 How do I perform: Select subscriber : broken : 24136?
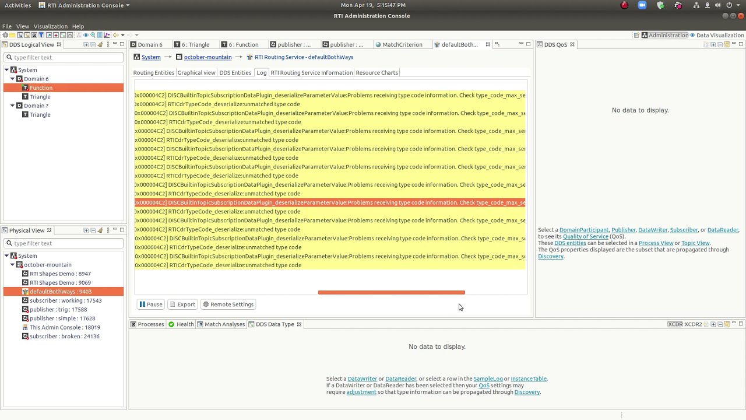point(64,337)
